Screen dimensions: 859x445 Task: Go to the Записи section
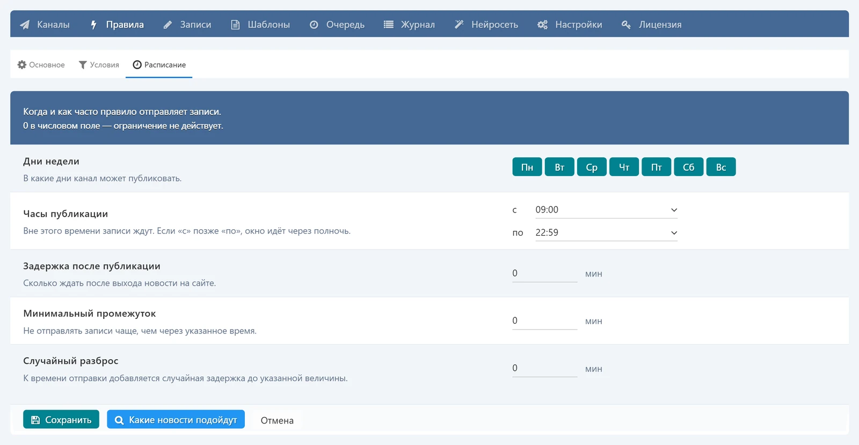[x=187, y=25]
